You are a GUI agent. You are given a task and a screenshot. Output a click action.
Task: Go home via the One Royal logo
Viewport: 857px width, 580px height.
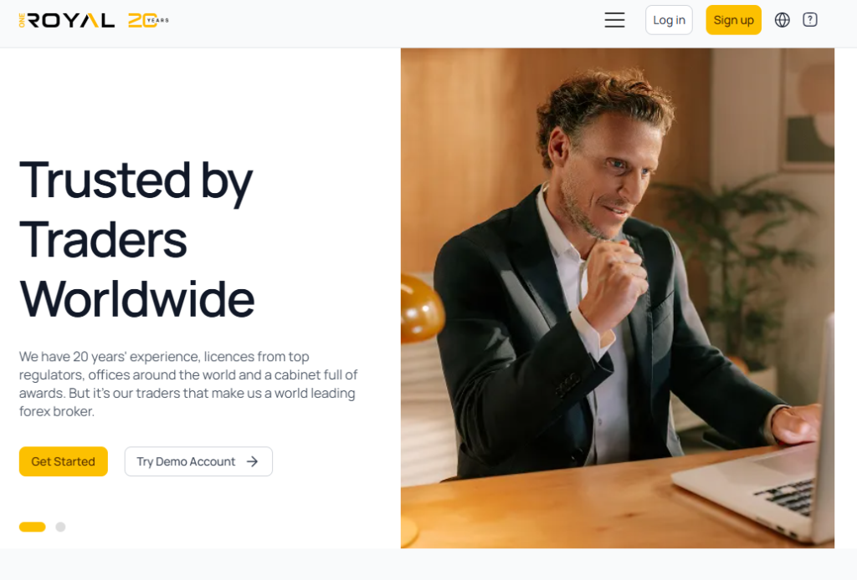click(67, 20)
